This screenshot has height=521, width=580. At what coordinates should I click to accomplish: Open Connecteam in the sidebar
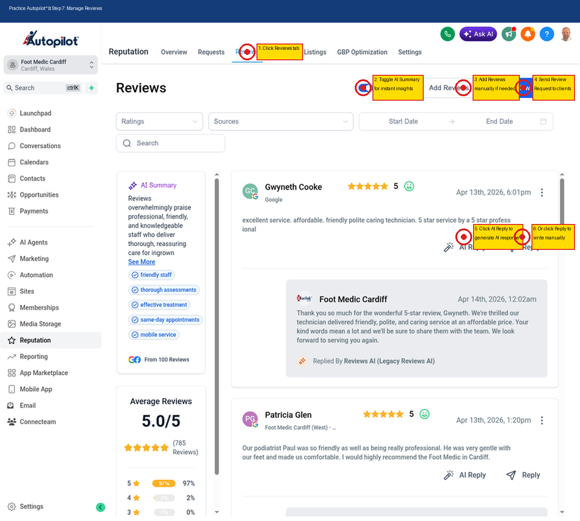click(x=38, y=422)
